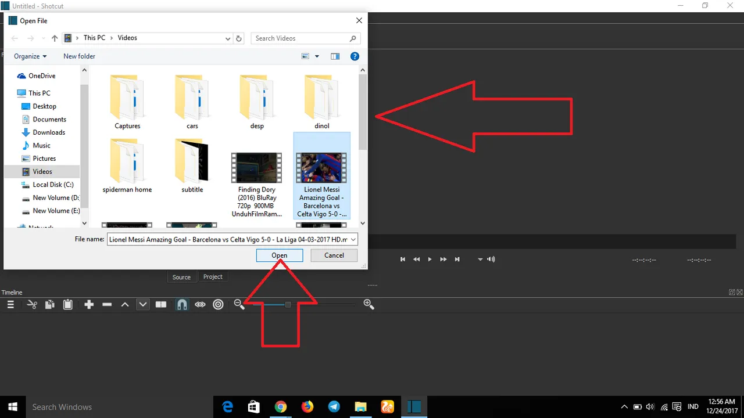Click Cancel in the file dialog

point(334,255)
